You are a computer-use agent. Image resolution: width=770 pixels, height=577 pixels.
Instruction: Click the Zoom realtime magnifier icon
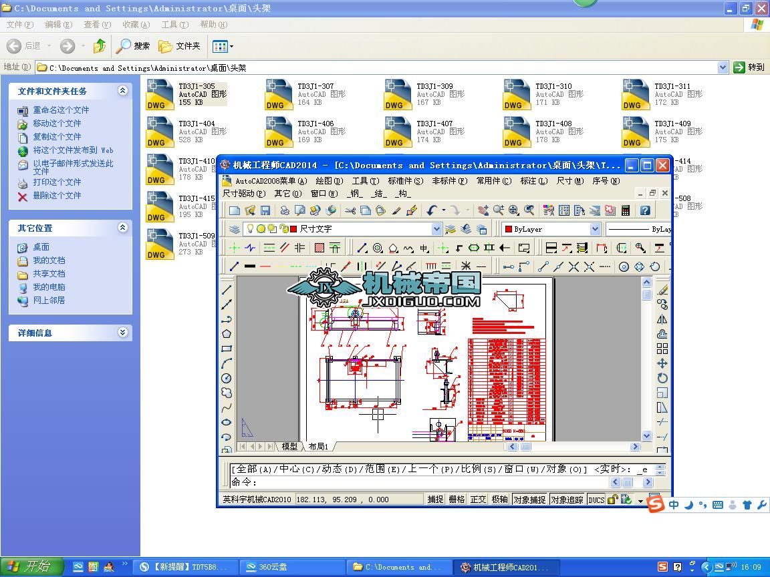click(x=499, y=210)
